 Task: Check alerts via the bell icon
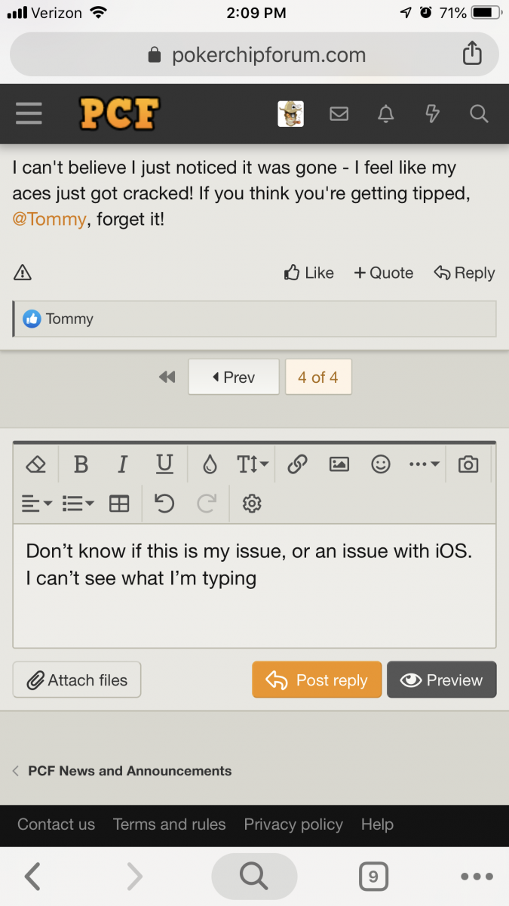point(385,114)
